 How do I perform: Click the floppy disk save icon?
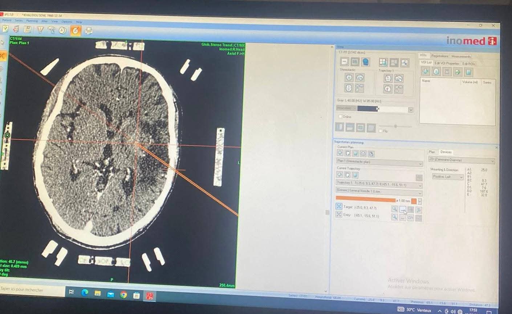[x=28, y=29]
